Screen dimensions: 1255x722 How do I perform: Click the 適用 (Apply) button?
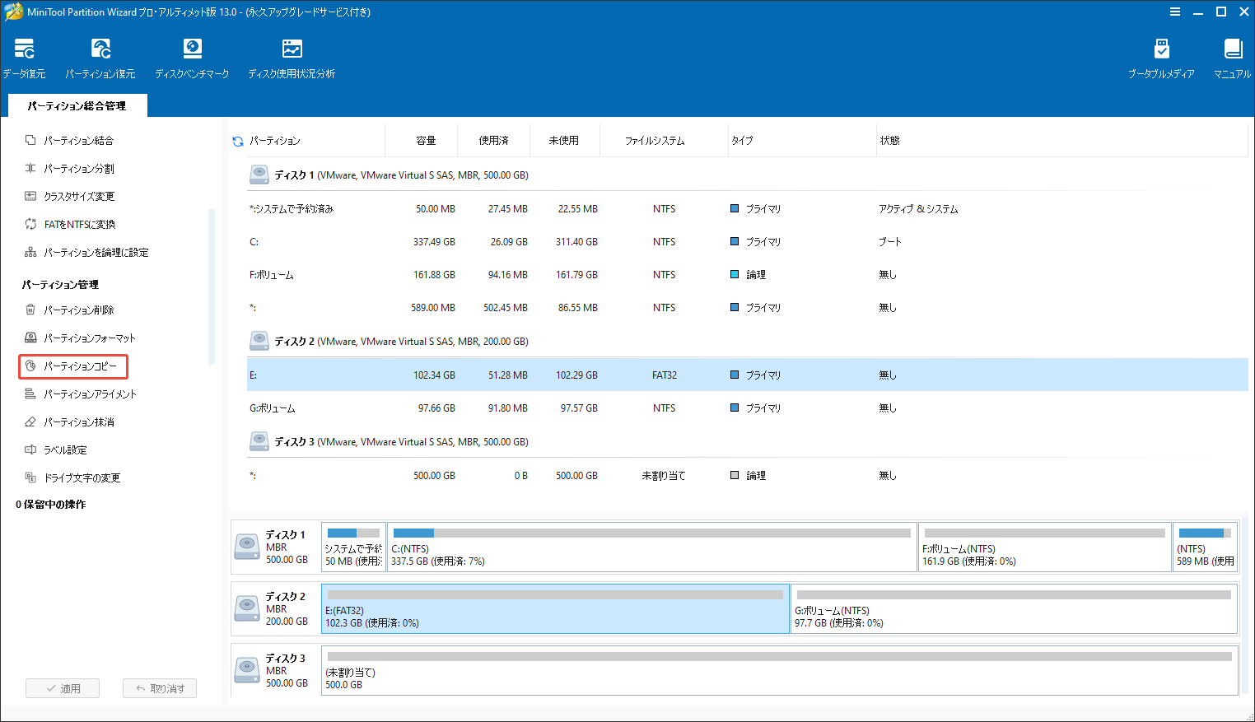click(x=62, y=687)
